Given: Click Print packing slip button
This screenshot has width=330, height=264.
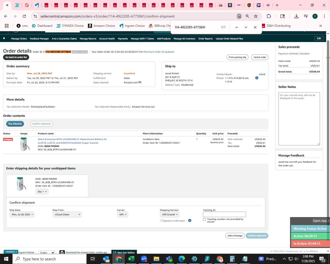Looking at the screenshot, I should 237,57.
